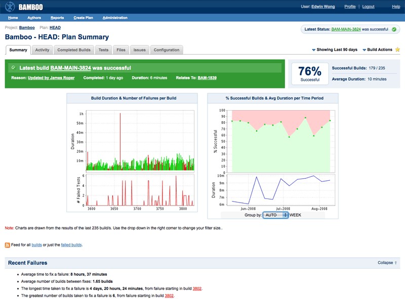The image size is (405, 299).
Task: Open the Showing Last 90 days dropdown
Action: (335, 50)
